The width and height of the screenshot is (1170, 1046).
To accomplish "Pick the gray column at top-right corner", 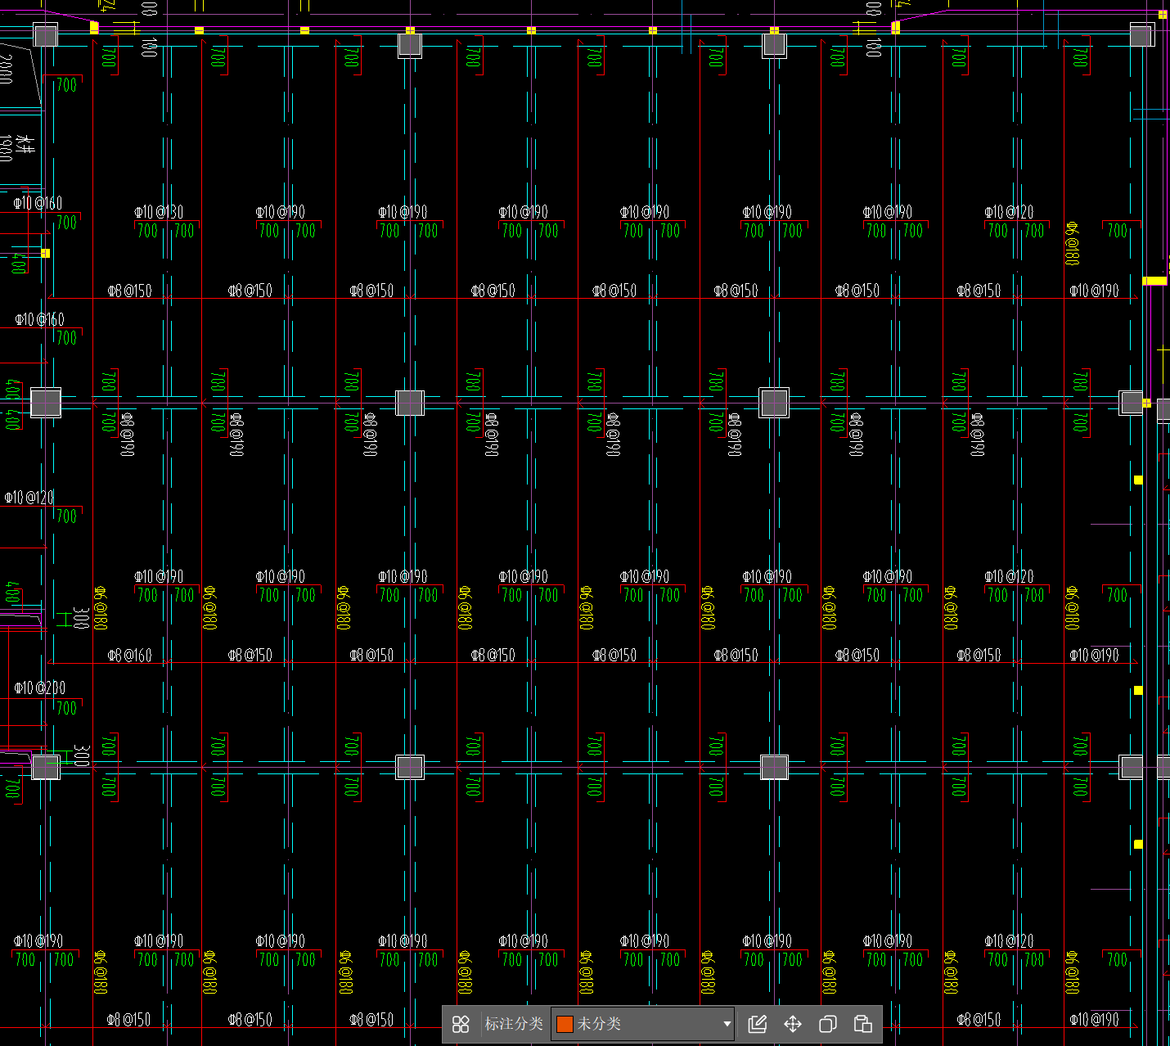I will click(x=1141, y=35).
